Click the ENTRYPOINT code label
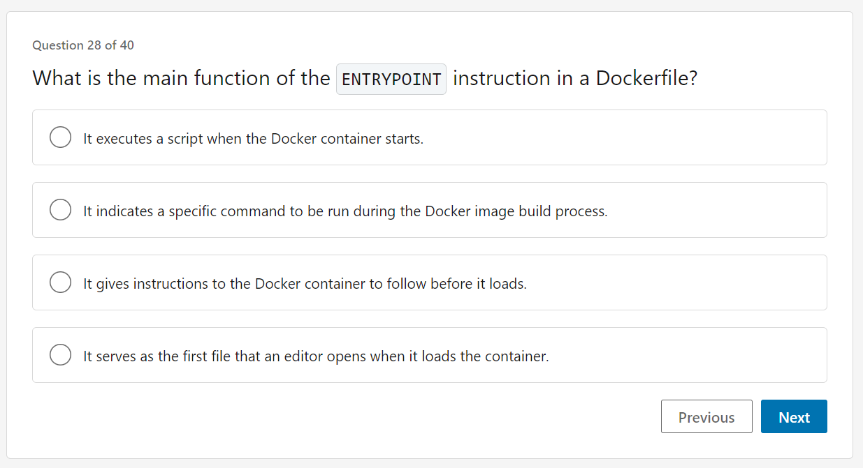 click(391, 79)
